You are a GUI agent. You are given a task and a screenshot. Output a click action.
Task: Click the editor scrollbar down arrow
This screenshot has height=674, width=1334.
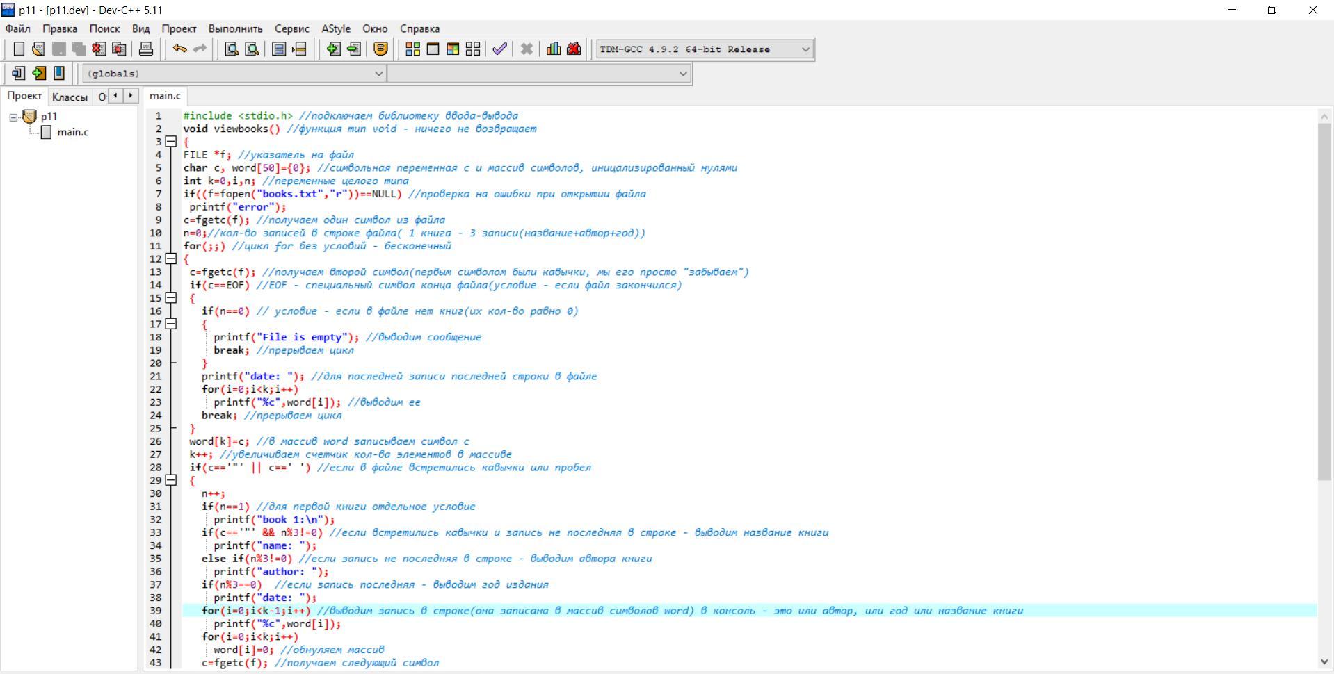[1324, 662]
